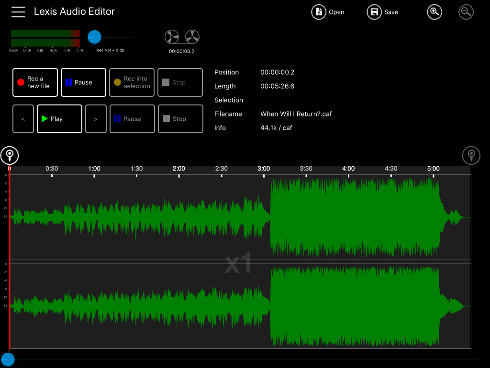Click the 3:30 mark on timeline
Image resolution: width=490 pixels, height=368 pixels.
coord(306,169)
